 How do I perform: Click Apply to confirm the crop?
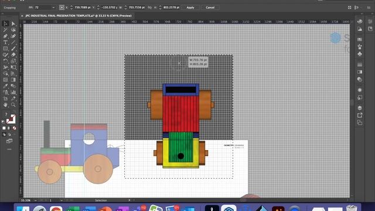click(x=190, y=8)
